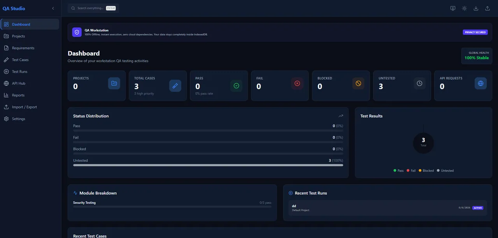The width and height of the screenshot is (498, 238).
Task: Click the QA Workstation shield icon
Action: [77, 32]
